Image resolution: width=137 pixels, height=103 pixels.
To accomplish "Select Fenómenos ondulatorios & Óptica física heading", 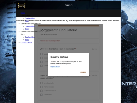I will tap(35, 33).
